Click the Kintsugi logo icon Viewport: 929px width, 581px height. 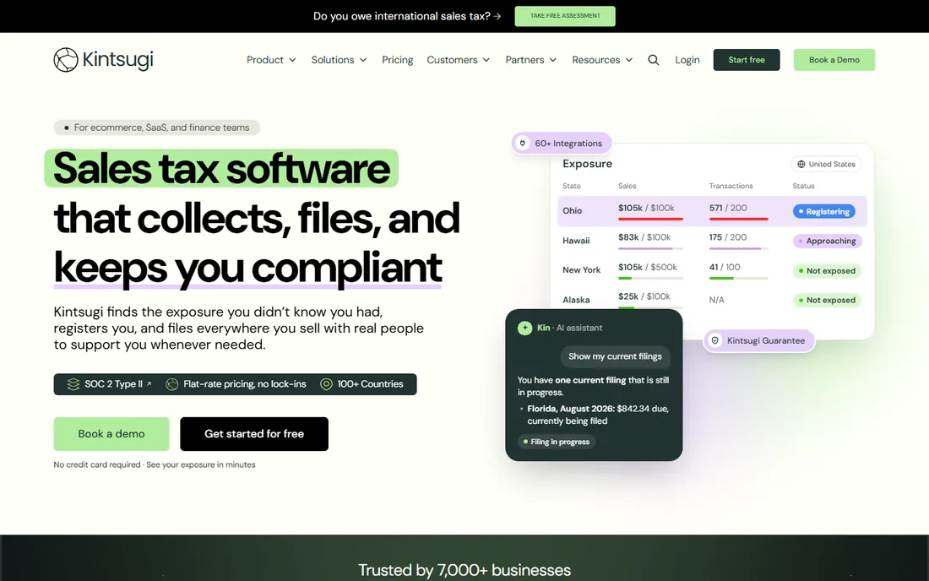(66, 60)
